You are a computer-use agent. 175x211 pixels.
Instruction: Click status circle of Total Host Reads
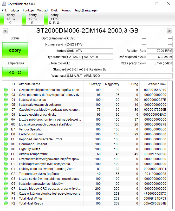[6, 203]
